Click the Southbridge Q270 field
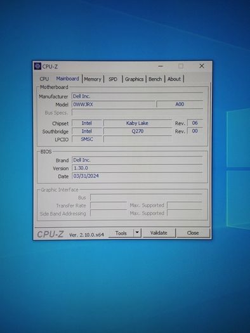The width and height of the screenshot is (250, 333). coord(138,131)
